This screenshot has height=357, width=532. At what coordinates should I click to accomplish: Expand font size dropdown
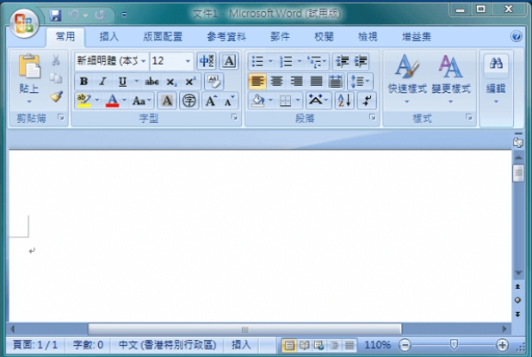(188, 61)
